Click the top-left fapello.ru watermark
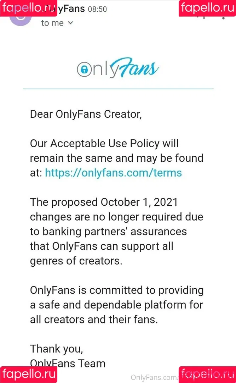The height and width of the screenshot is (383, 236). [29, 8]
